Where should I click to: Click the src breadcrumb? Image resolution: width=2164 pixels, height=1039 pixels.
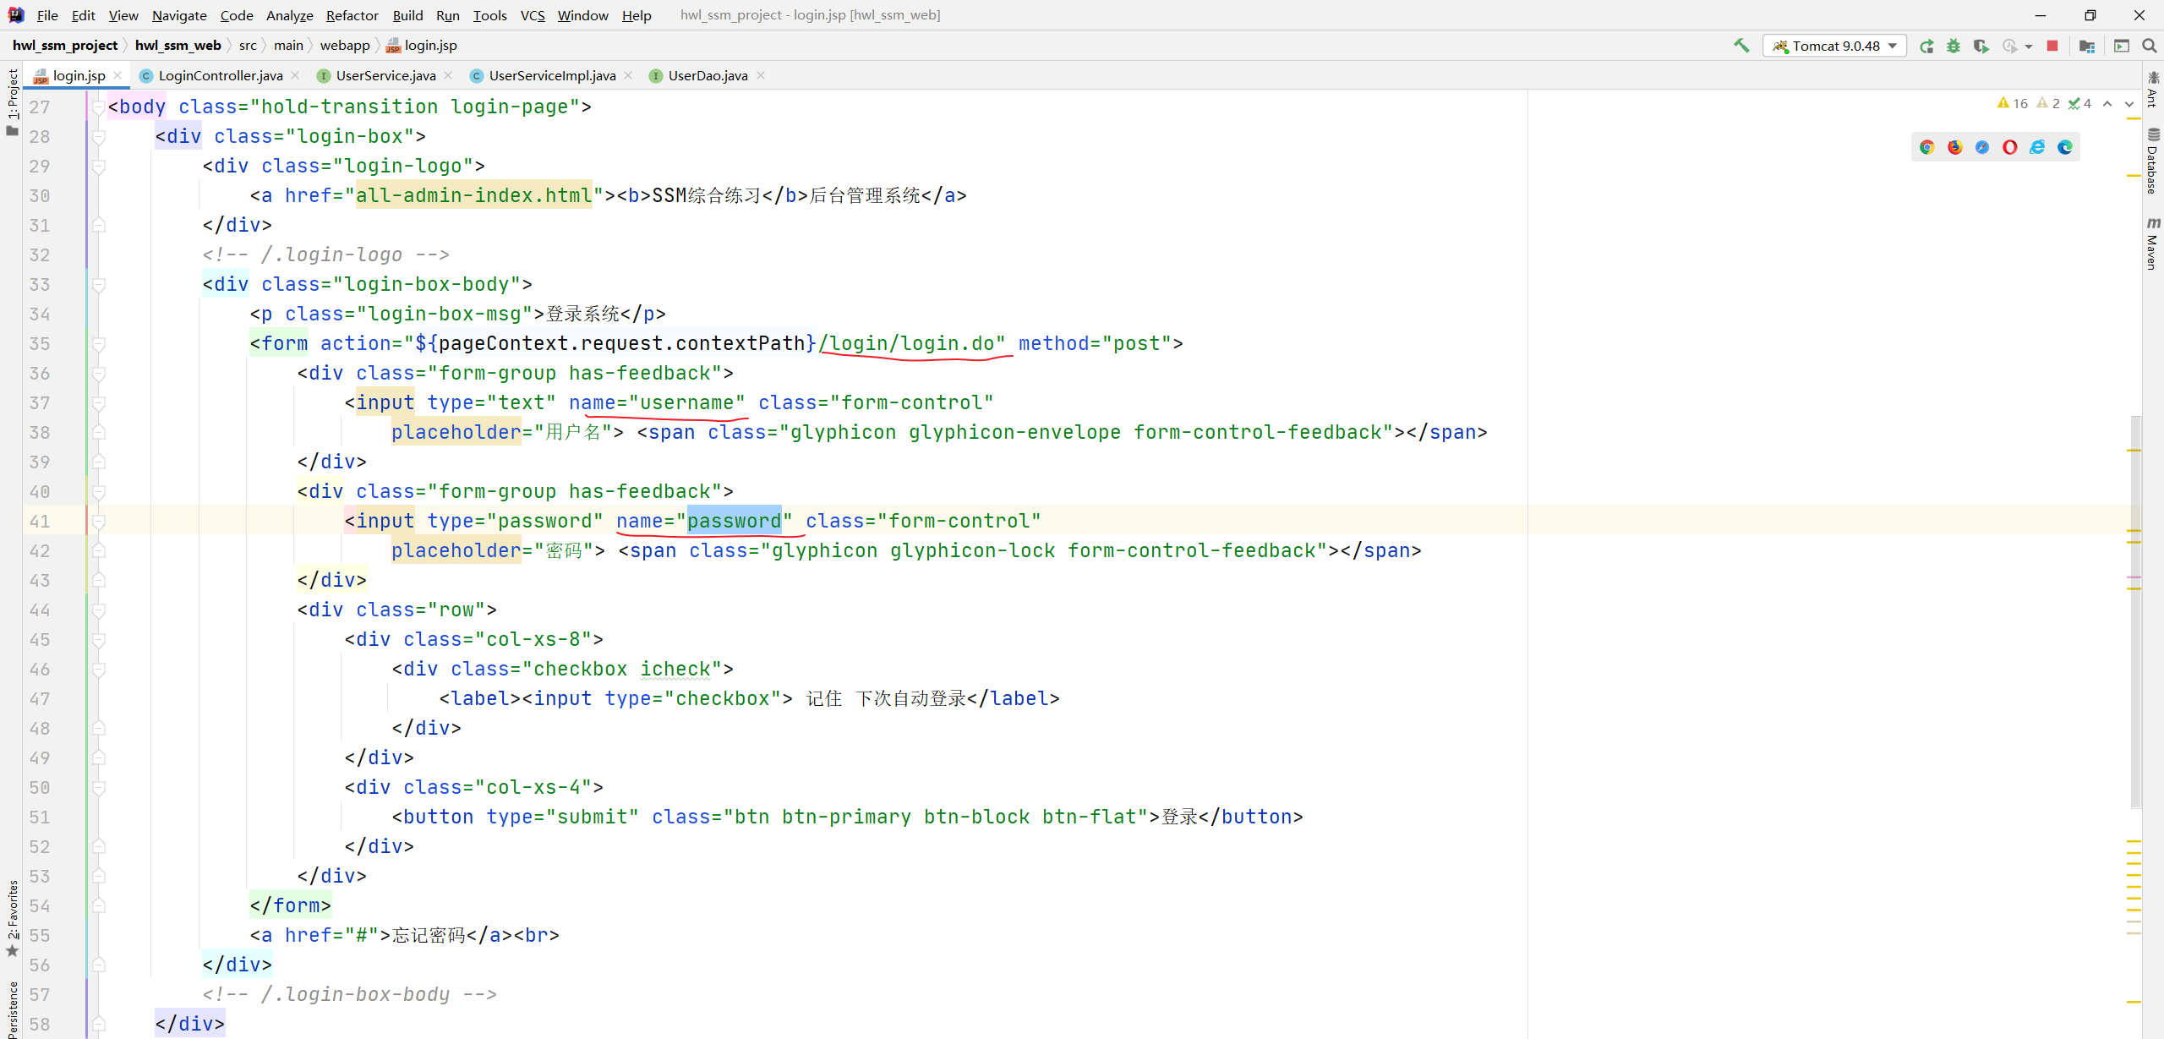point(248,46)
